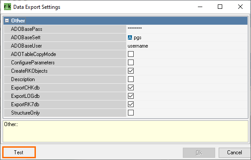The image size is (251, 160).
Task: Toggle the ADOTableCopyMode checkbox
Action: (131, 54)
